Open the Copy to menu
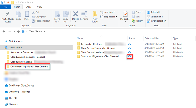196x108 pixels. (x=65, y=17)
